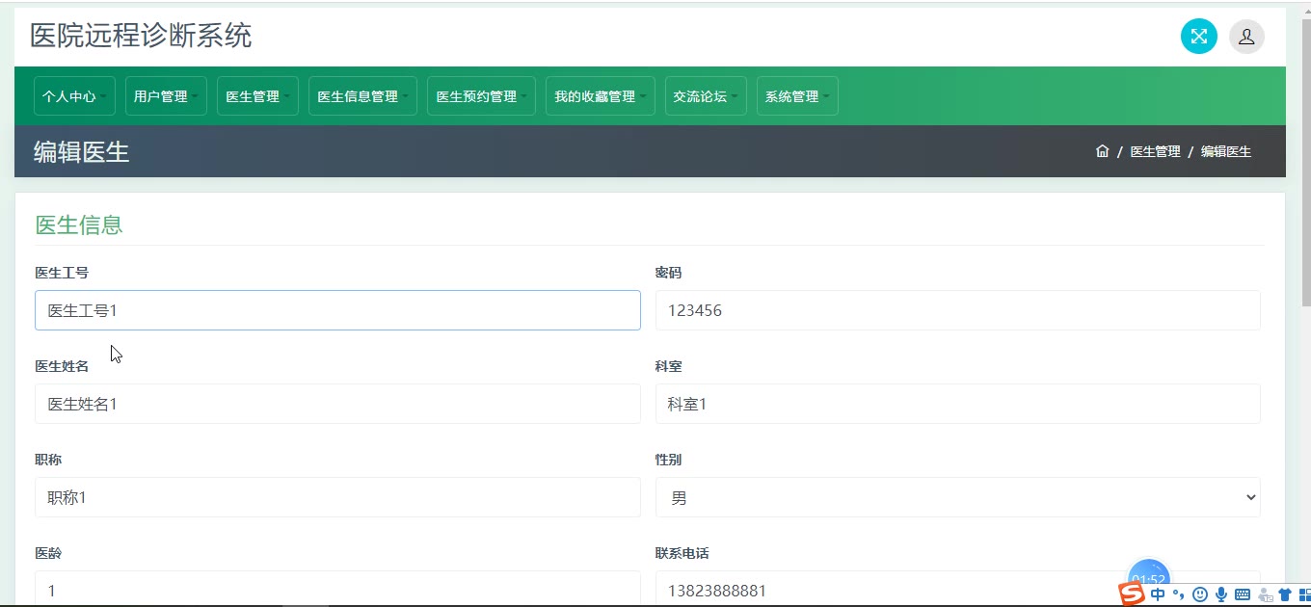The image size is (1311, 607).
Task: Open the soft keyboard icon
Action: point(1243,594)
